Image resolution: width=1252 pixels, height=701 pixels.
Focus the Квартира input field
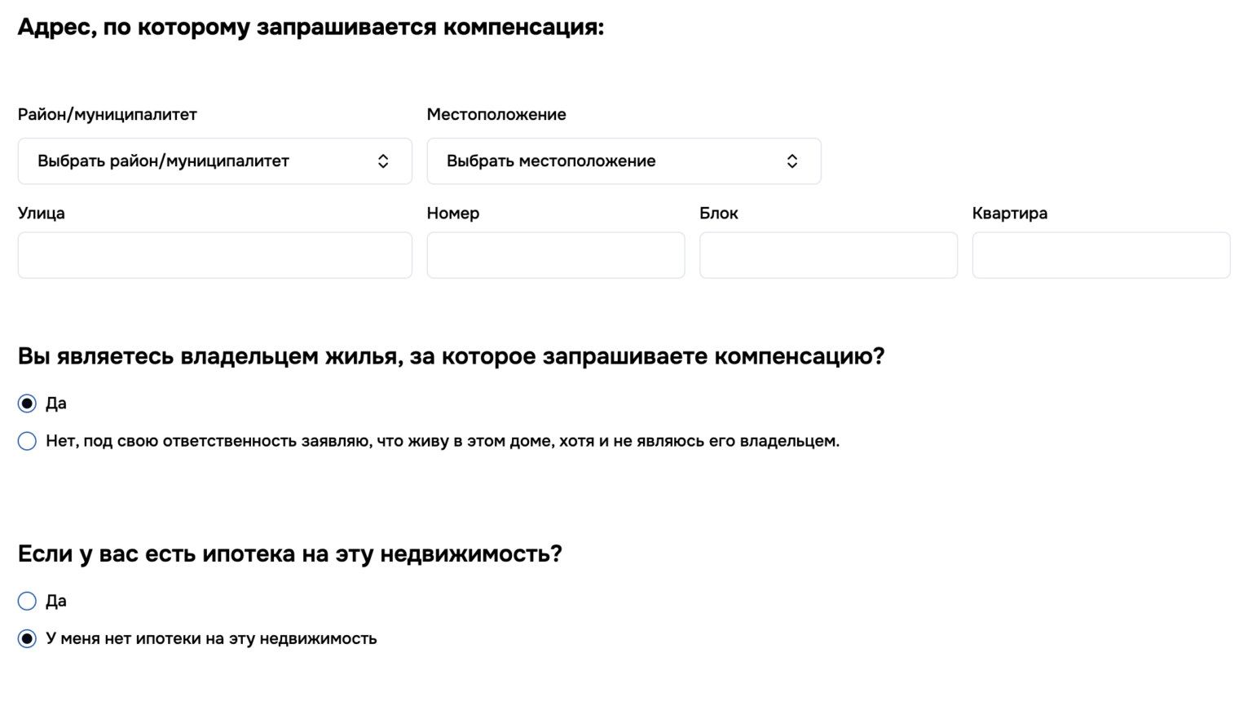1100,255
